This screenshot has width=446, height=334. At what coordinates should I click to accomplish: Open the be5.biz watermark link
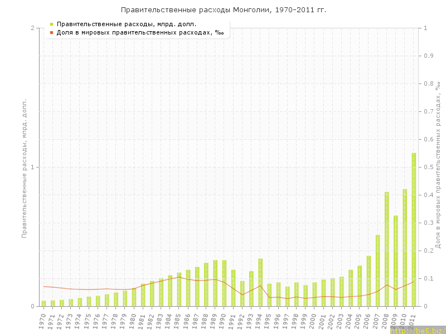coord(418,330)
